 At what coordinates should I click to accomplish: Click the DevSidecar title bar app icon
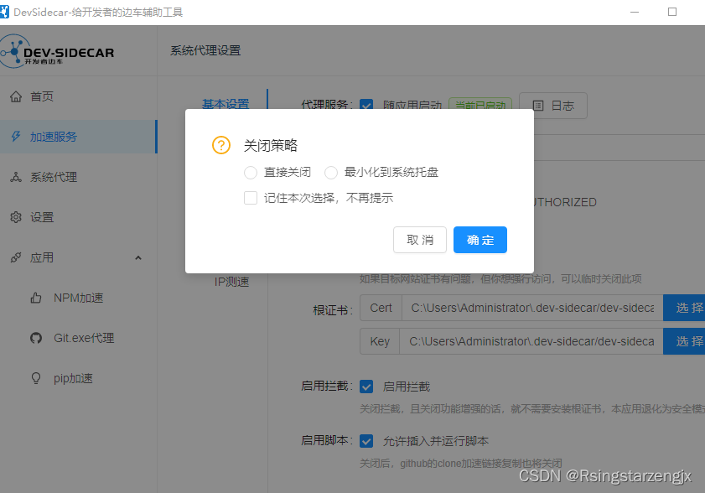click(x=4, y=12)
